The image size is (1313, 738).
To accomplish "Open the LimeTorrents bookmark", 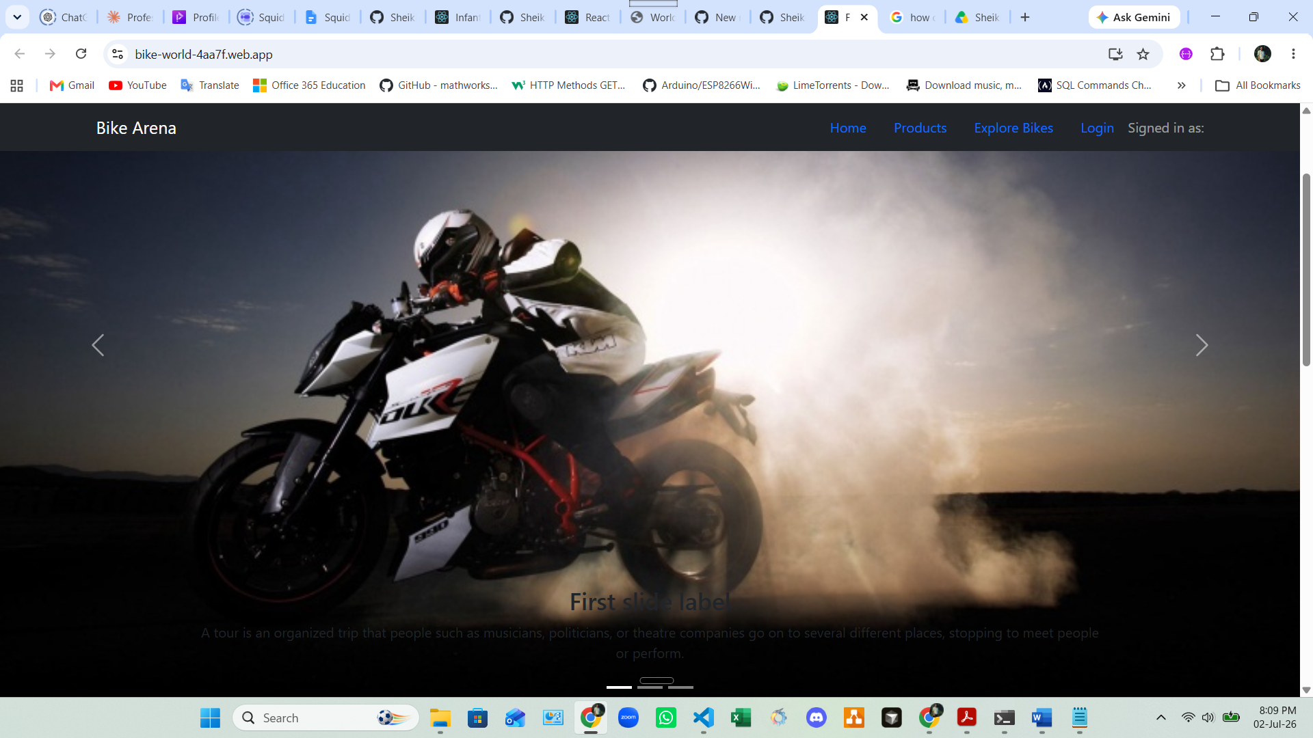I will (833, 85).
